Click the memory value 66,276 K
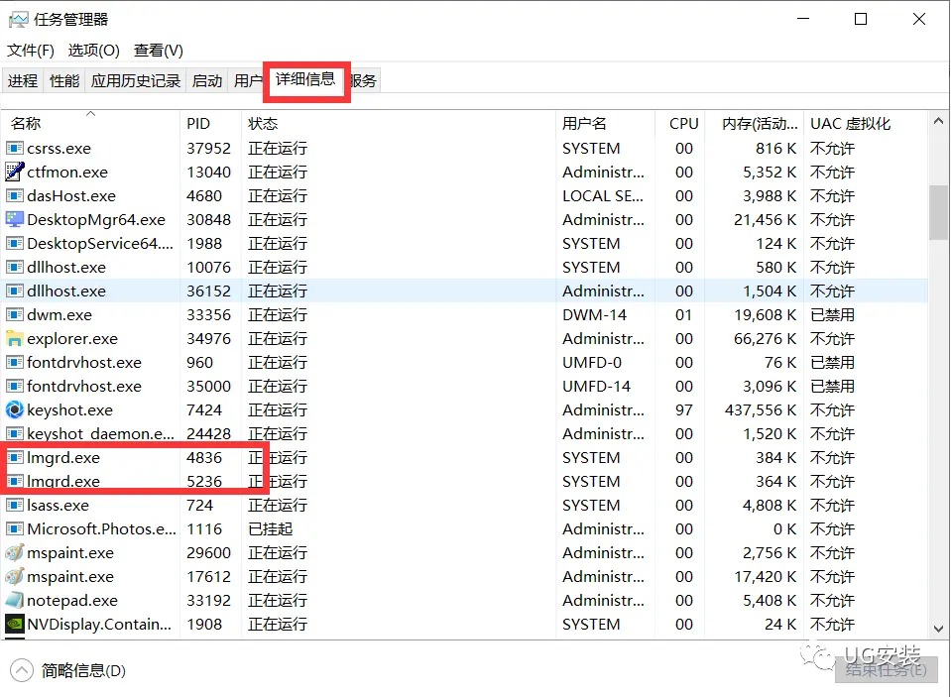The image size is (951, 697). (765, 338)
